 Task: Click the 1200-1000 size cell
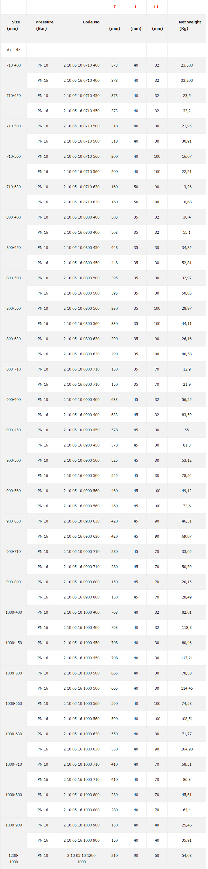pos(13,858)
